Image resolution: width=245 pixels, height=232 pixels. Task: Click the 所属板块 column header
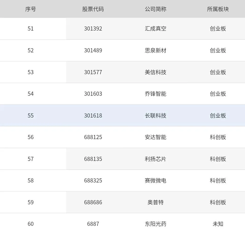coord(218,9)
